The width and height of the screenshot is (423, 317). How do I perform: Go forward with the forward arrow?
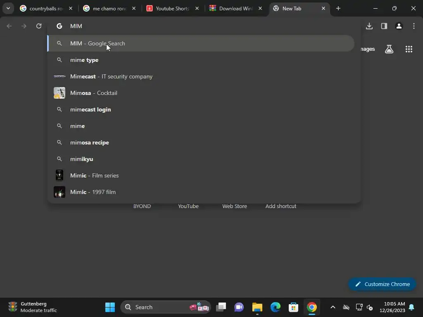[x=24, y=26]
